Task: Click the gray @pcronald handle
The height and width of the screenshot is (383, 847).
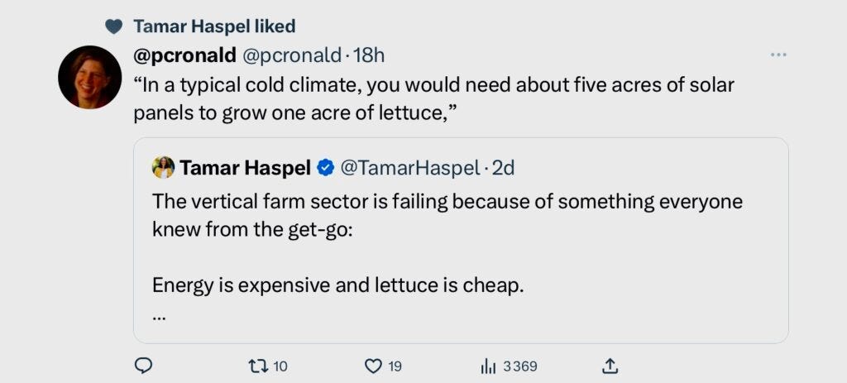Action: coord(291,55)
